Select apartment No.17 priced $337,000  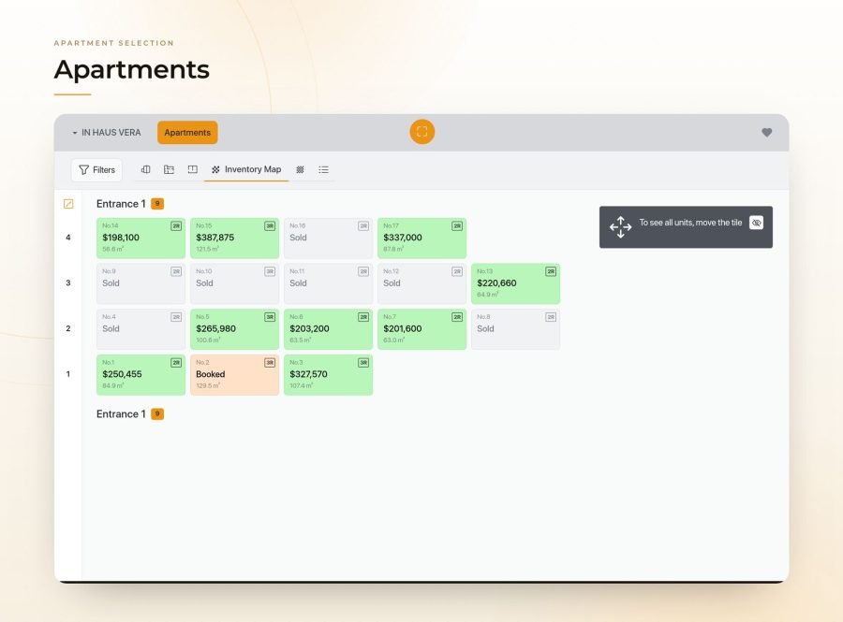[422, 238]
